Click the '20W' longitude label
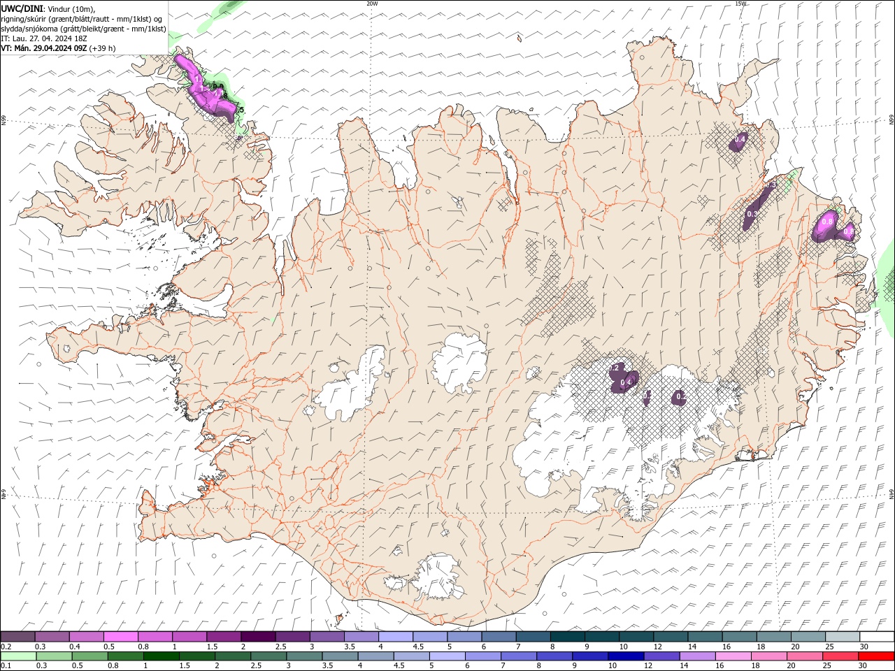Image resolution: width=895 pixels, height=671 pixels. coord(372,3)
